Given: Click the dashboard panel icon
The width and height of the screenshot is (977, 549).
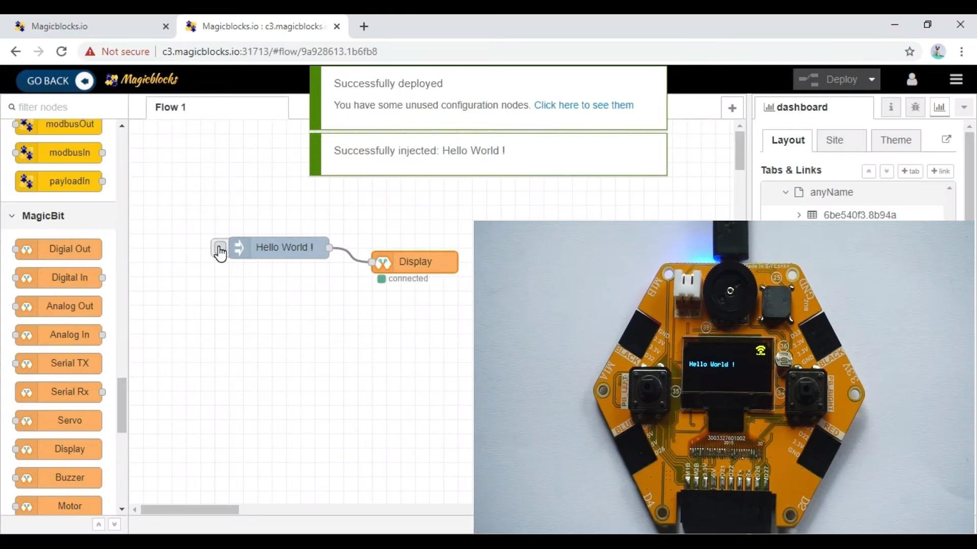Looking at the screenshot, I should [939, 107].
